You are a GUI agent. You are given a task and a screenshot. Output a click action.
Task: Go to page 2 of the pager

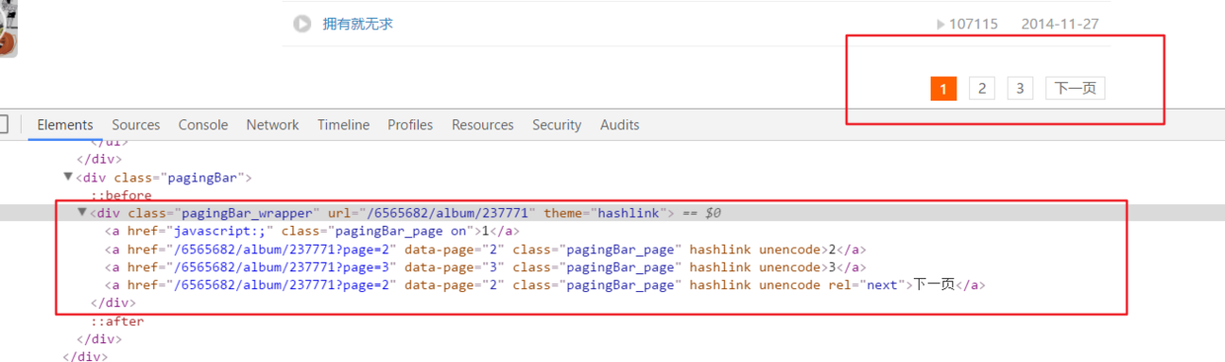point(981,89)
